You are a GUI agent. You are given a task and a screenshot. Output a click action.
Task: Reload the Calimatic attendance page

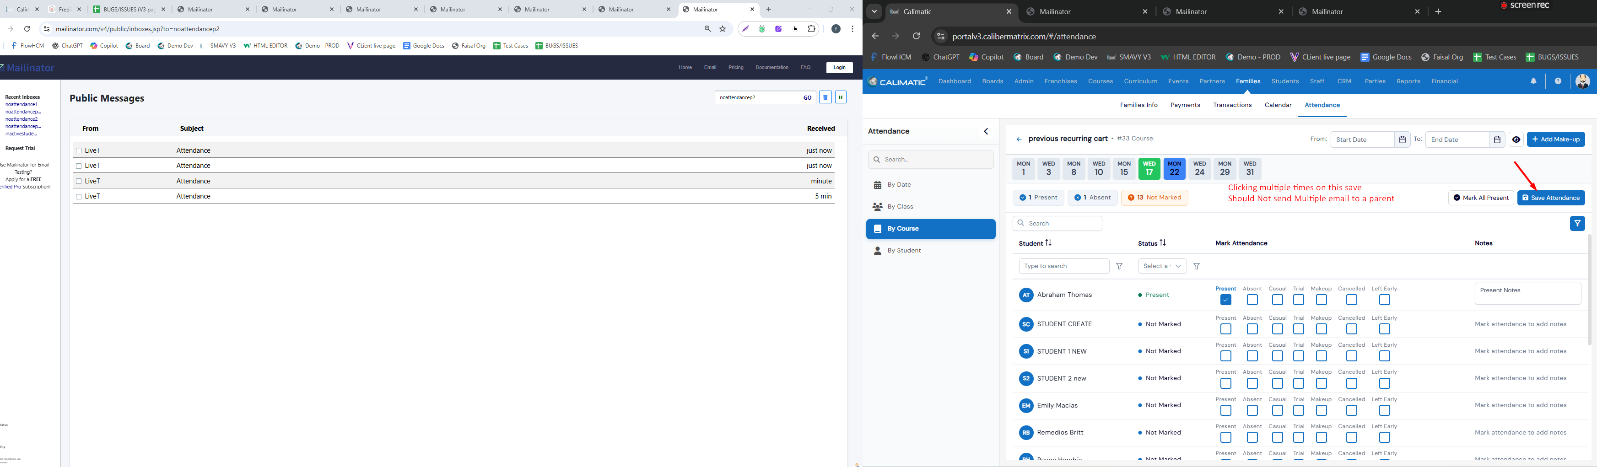coord(916,37)
